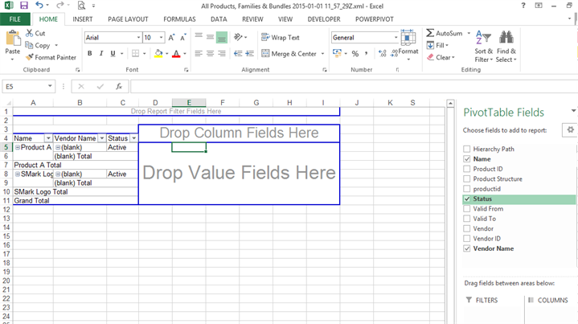Viewport: 578px width, 324px height.
Task: Open the Vendor Name filter dropdown
Action: coord(102,138)
